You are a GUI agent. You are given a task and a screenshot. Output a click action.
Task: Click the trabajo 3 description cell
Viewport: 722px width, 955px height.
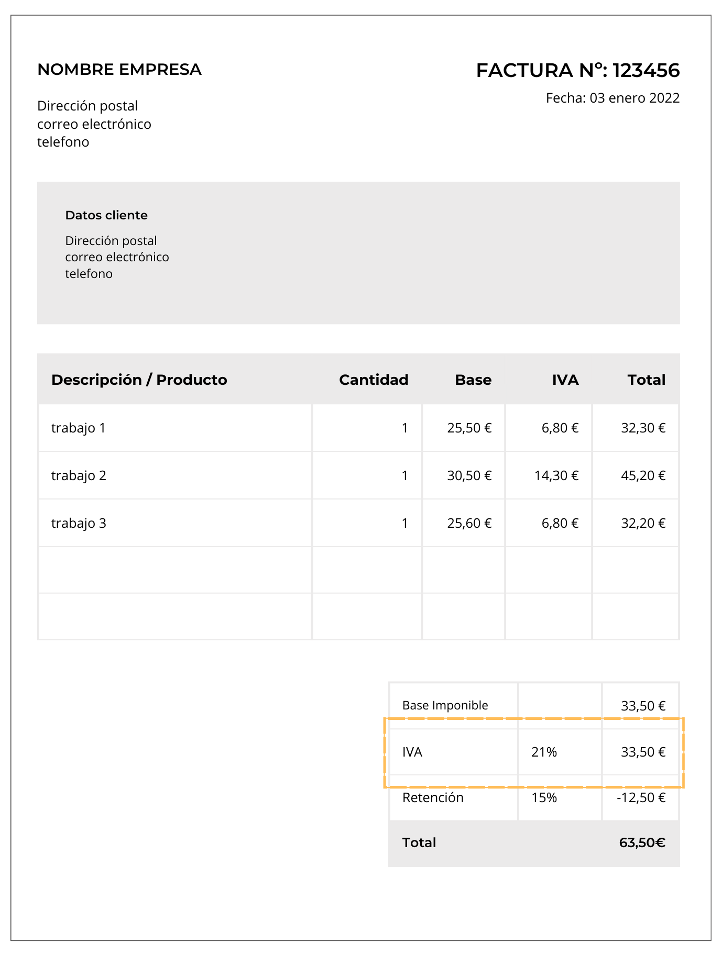79,524
